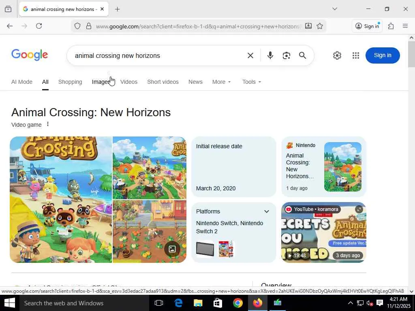Open Microsoft Store from the taskbar
415x311 pixels.
218,303
